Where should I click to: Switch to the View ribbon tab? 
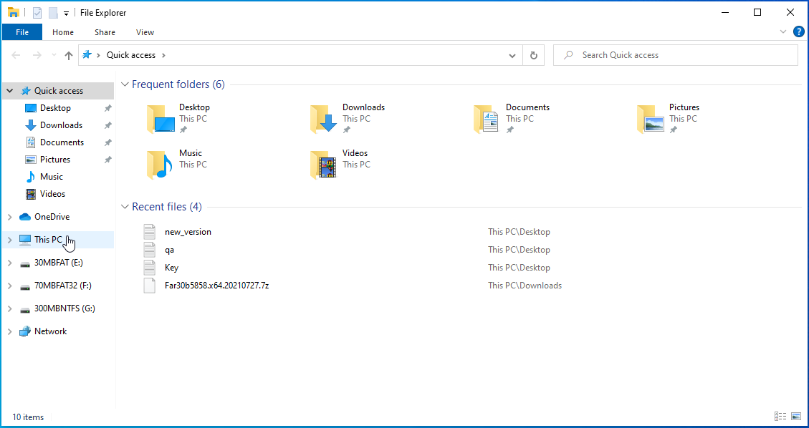pyautogui.click(x=145, y=32)
